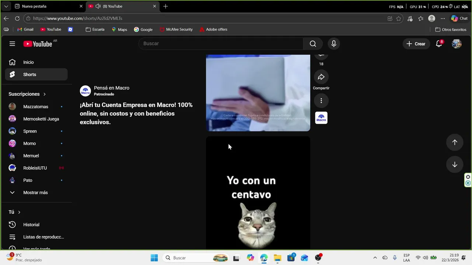
Task: Click the magnifier search button on YouTube
Action: [x=313, y=44]
